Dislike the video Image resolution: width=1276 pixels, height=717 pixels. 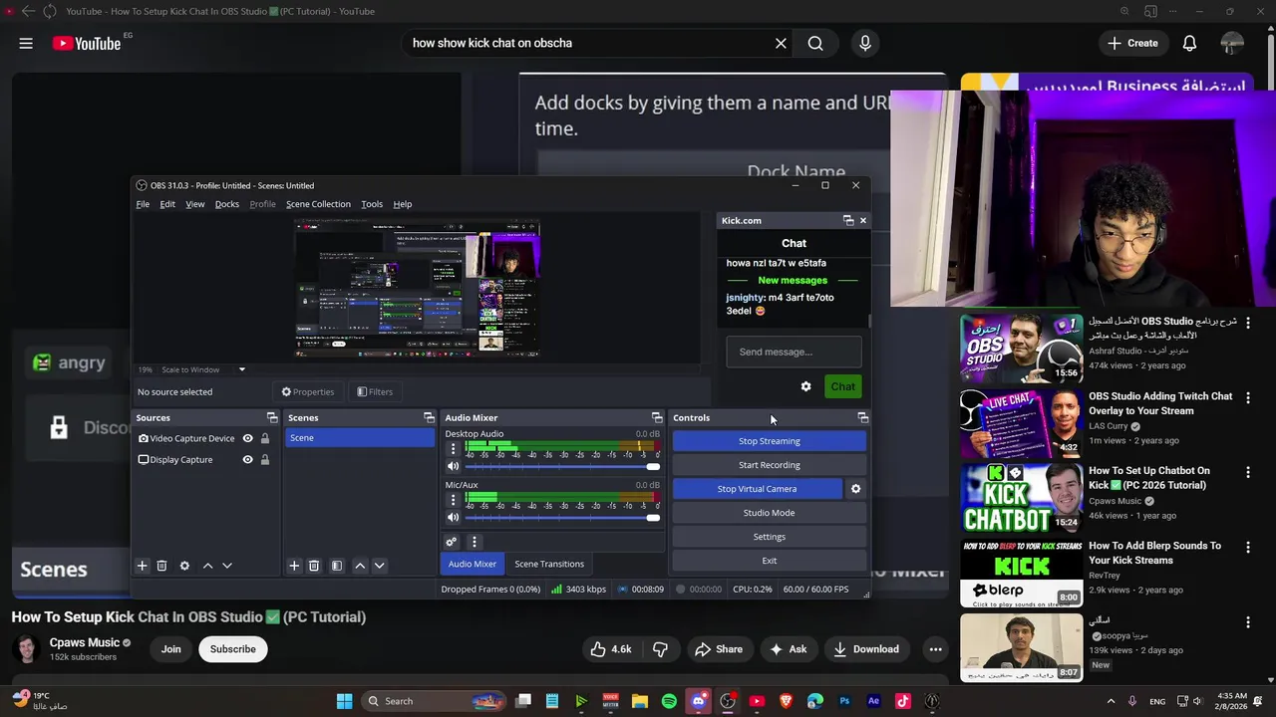[660, 649]
